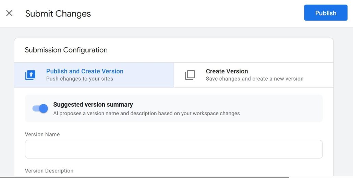Click the AI proposes version name description text

coord(147,113)
